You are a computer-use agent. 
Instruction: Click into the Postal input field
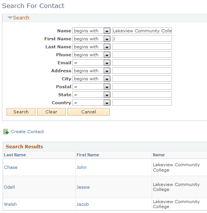(142, 87)
